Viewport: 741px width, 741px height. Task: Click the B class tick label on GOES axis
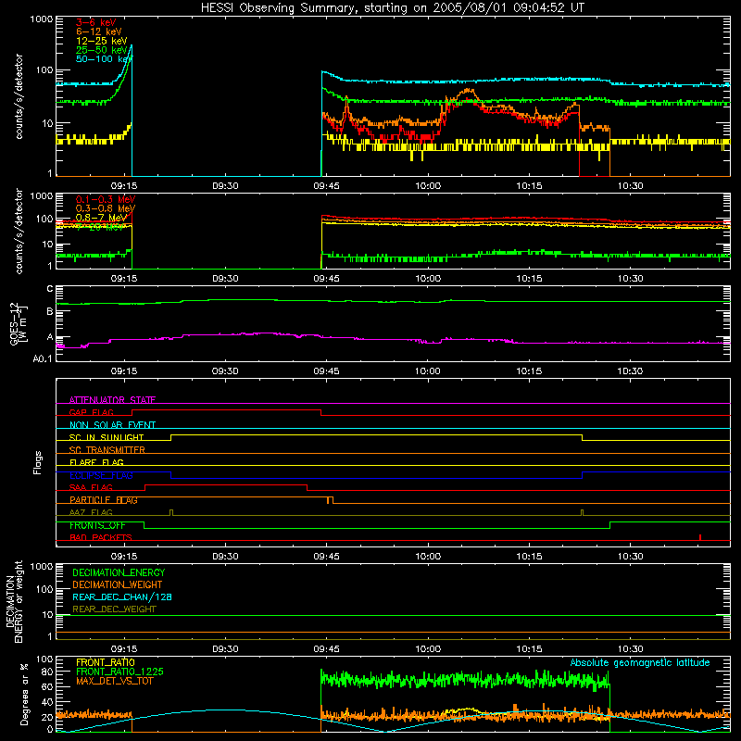click(x=50, y=311)
